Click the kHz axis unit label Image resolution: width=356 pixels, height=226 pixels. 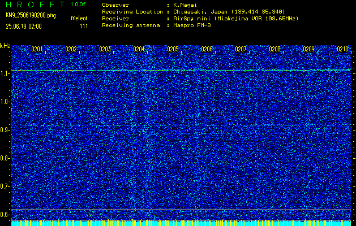click(x=5, y=46)
